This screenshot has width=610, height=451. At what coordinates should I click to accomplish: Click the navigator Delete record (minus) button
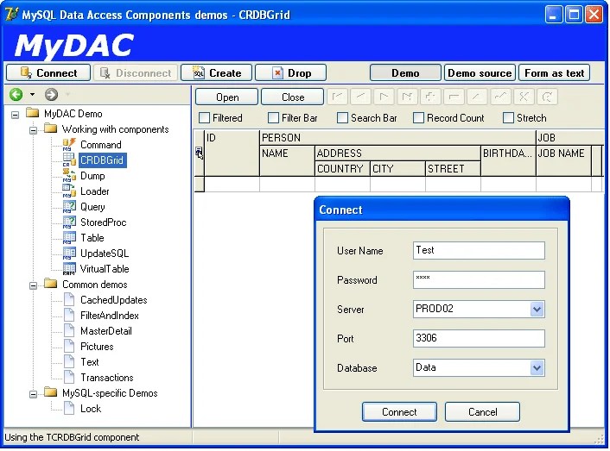pos(454,97)
